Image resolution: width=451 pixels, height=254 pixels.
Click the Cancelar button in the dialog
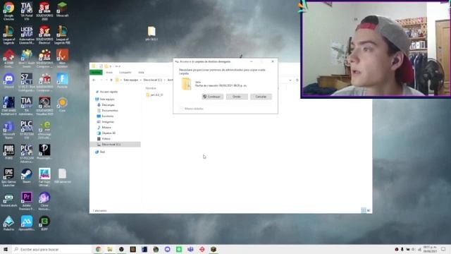[x=261, y=97]
